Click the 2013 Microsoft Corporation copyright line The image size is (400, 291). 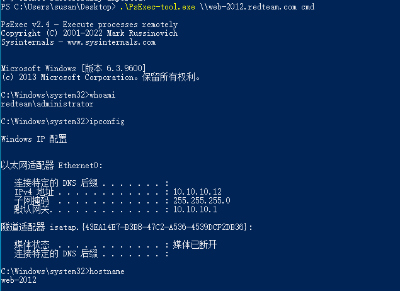point(101,77)
